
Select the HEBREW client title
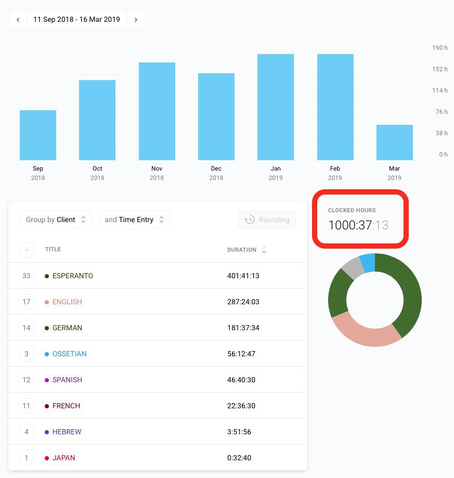coord(67,432)
